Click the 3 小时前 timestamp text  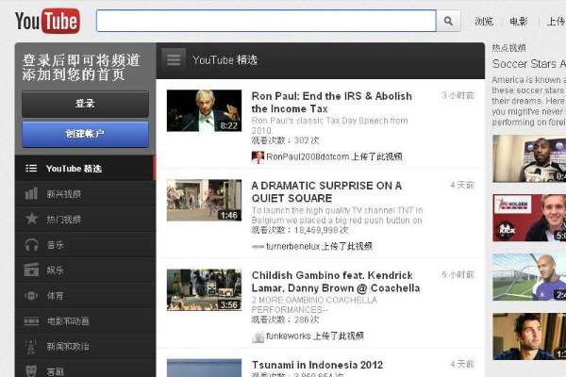click(x=458, y=95)
